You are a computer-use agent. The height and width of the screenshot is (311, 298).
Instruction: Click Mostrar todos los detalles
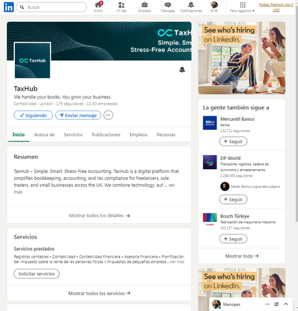click(99, 216)
